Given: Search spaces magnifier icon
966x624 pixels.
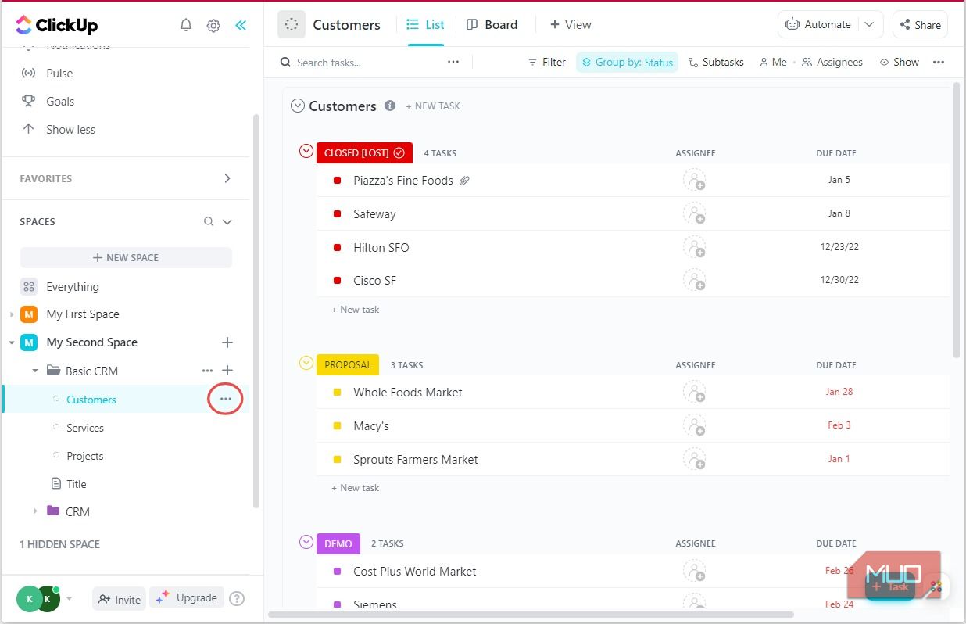Looking at the screenshot, I should coord(209,221).
